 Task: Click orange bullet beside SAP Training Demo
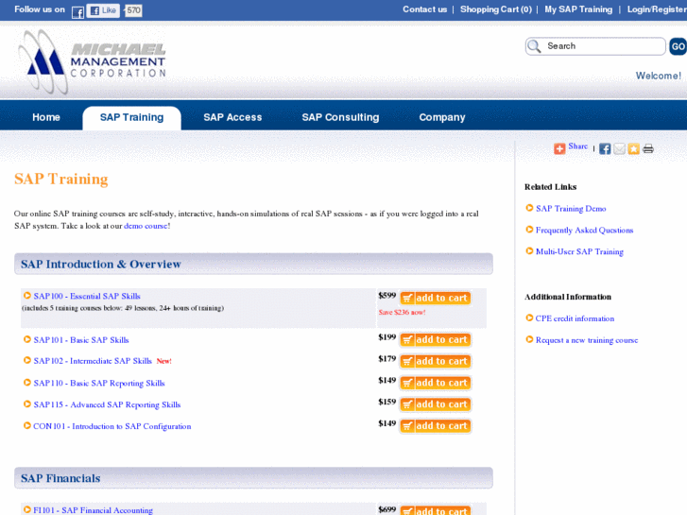(529, 208)
